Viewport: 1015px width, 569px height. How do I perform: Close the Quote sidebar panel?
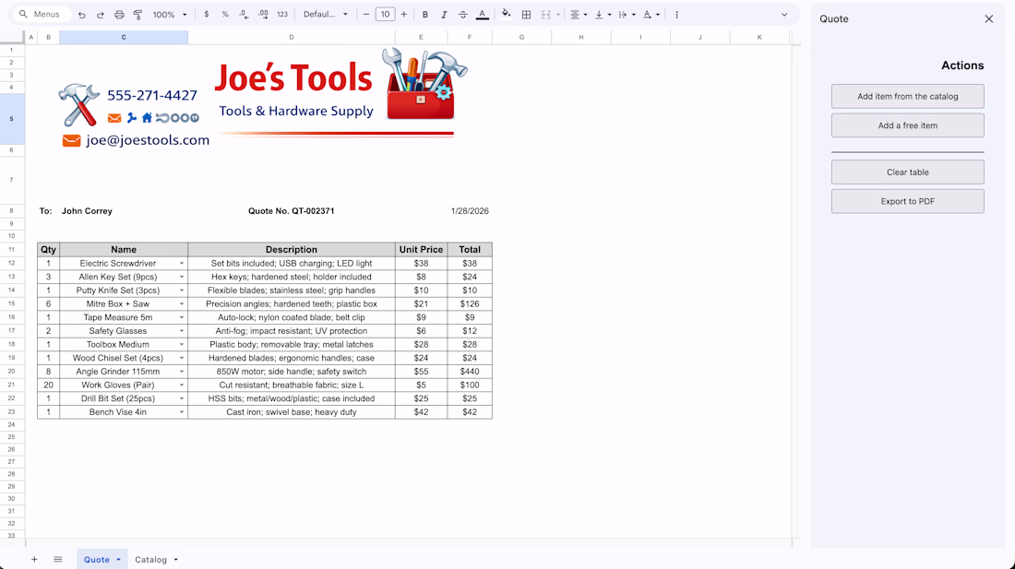tap(988, 18)
